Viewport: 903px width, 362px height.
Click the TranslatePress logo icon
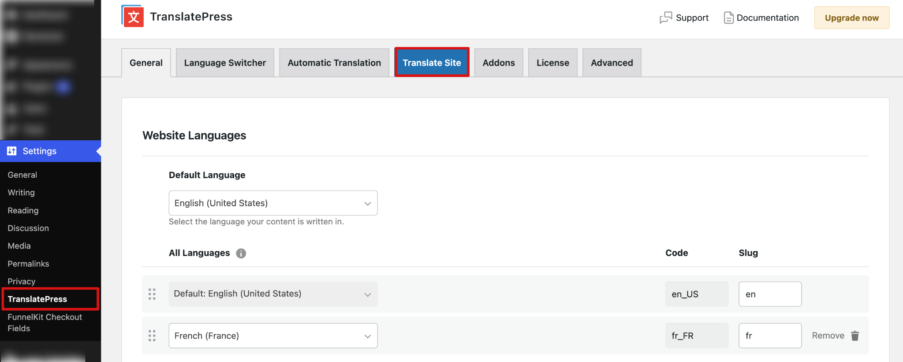coord(133,17)
